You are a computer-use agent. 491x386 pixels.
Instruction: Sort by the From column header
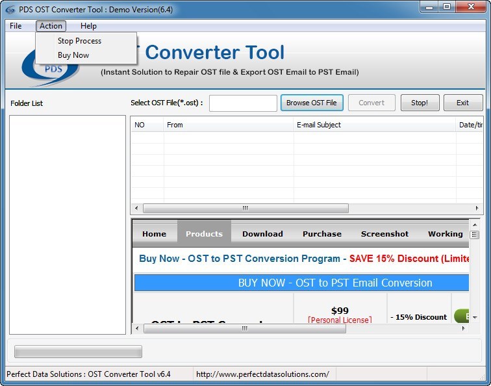[x=228, y=125]
